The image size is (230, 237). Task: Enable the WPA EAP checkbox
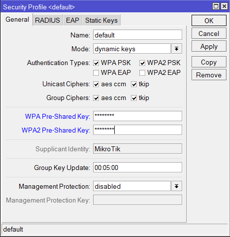96,73
